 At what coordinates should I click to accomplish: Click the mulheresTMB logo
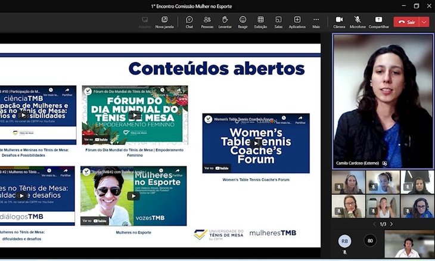(273, 233)
